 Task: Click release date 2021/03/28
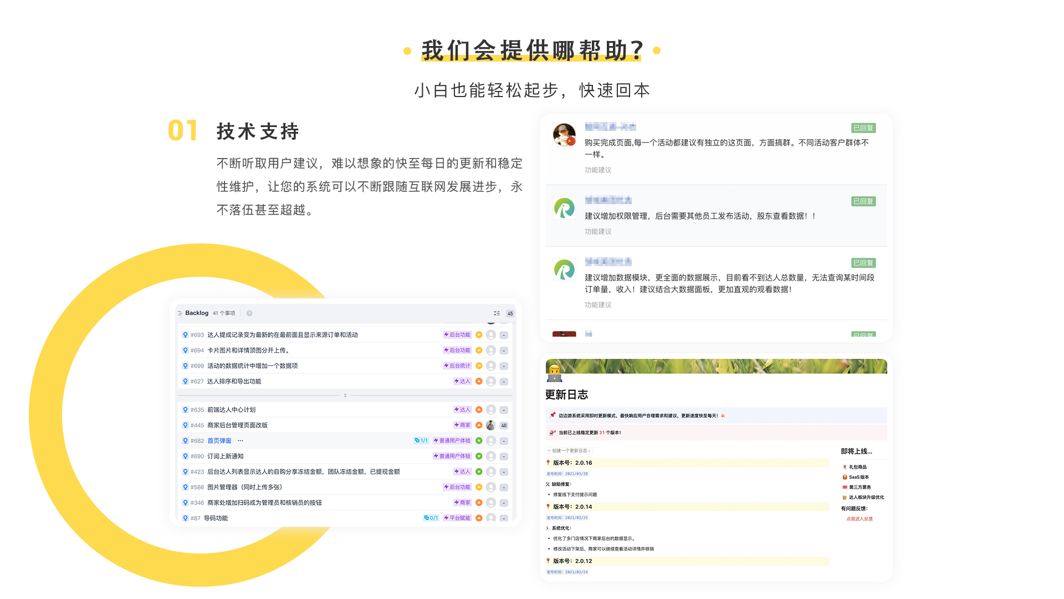click(x=567, y=474)
